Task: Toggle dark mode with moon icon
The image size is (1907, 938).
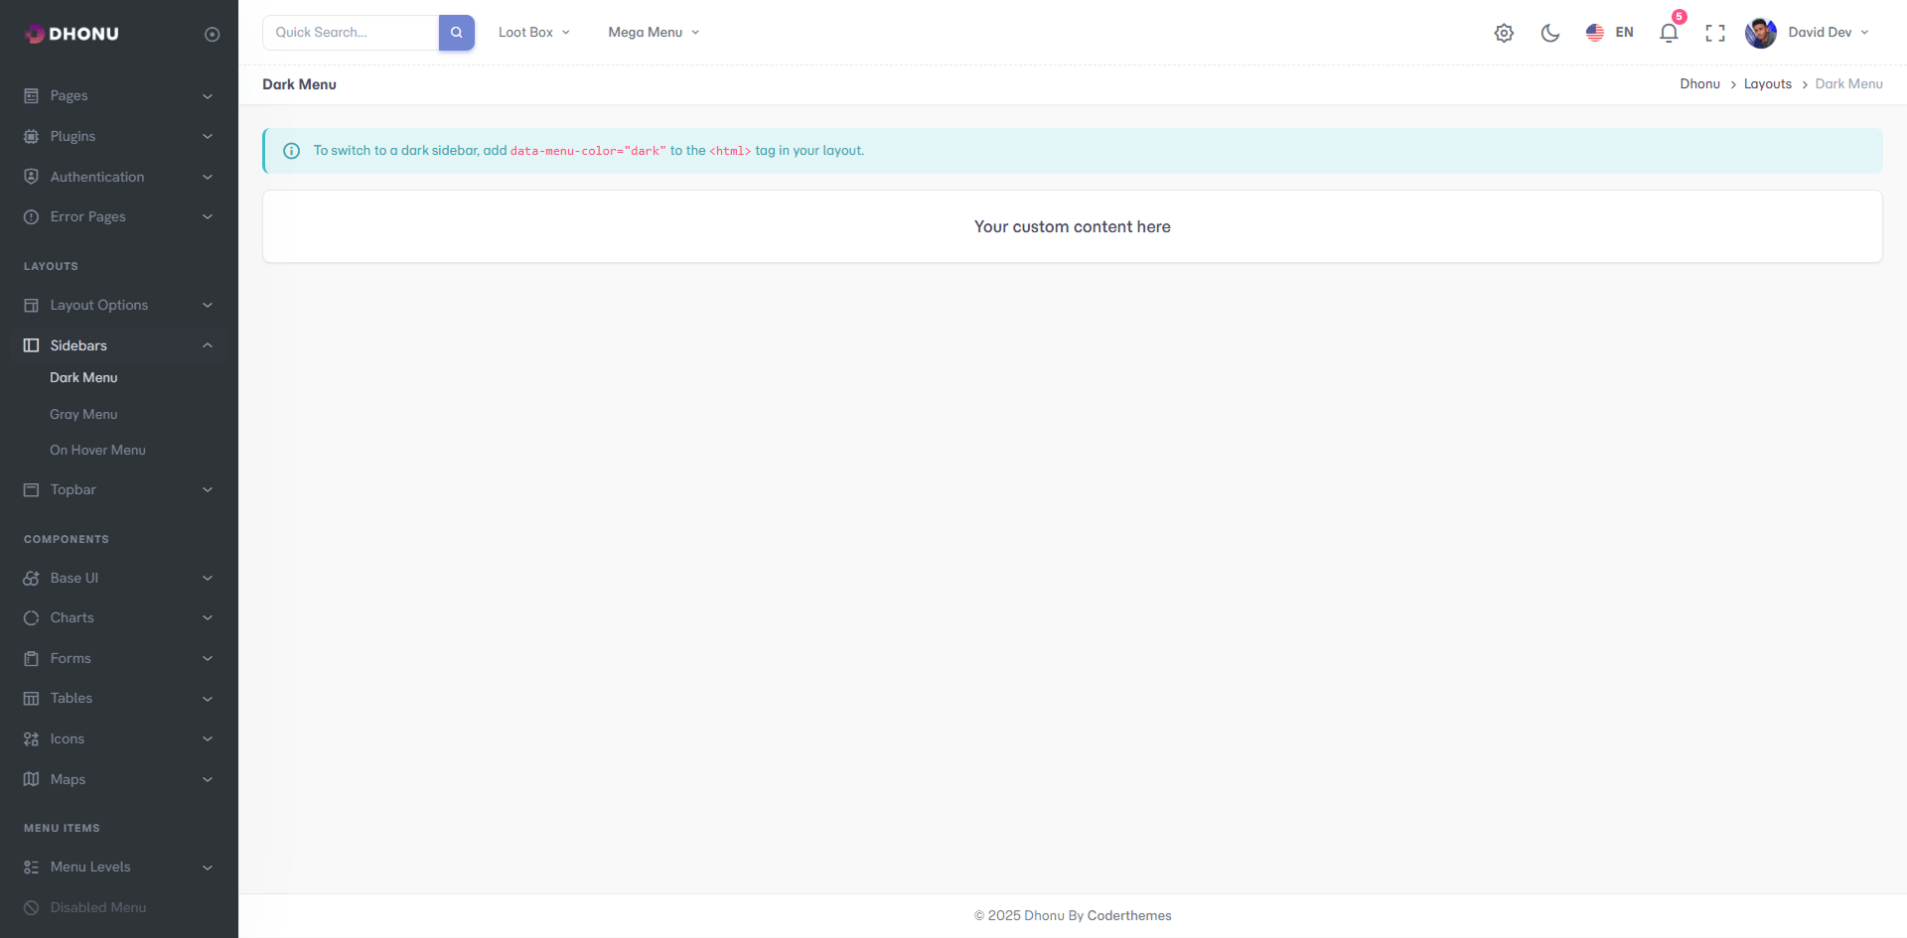Action: click(1549, 33)
